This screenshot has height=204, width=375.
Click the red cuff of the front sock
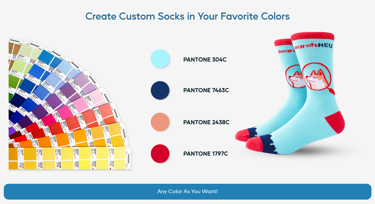[312, 37]
